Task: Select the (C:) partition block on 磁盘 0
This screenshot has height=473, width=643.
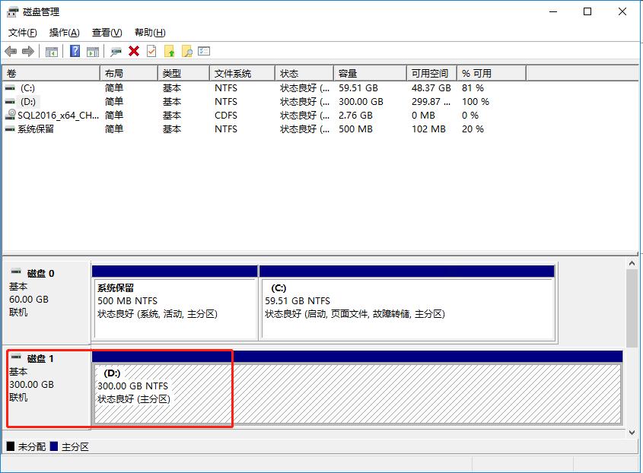Action: [406, 309]
